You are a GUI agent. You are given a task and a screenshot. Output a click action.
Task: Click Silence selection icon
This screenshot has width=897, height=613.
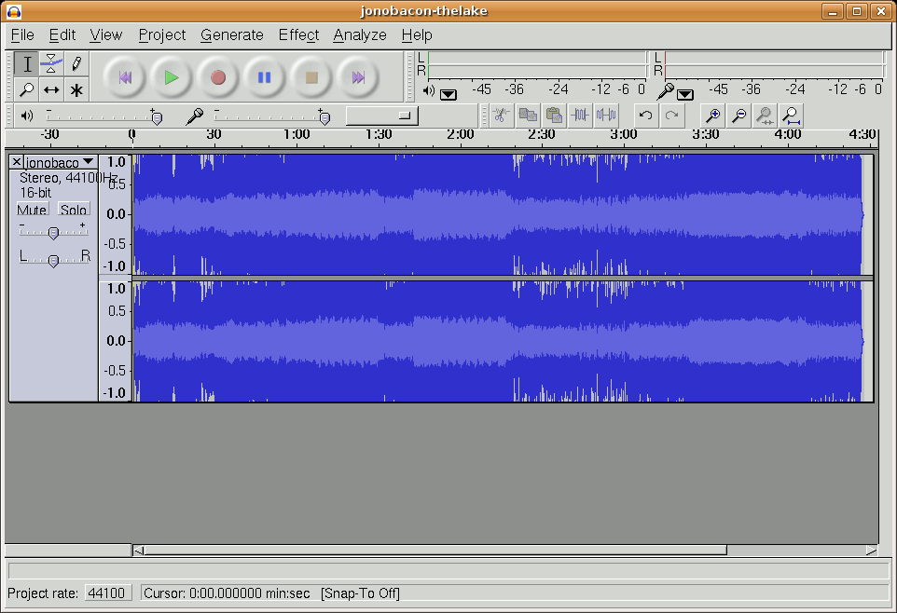point(606,116)
